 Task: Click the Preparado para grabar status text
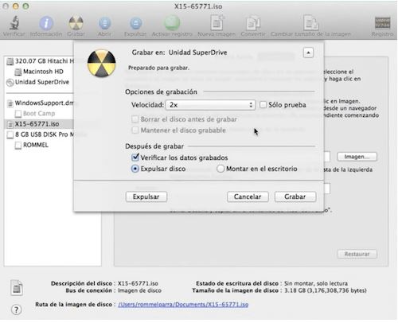[158, 68]
